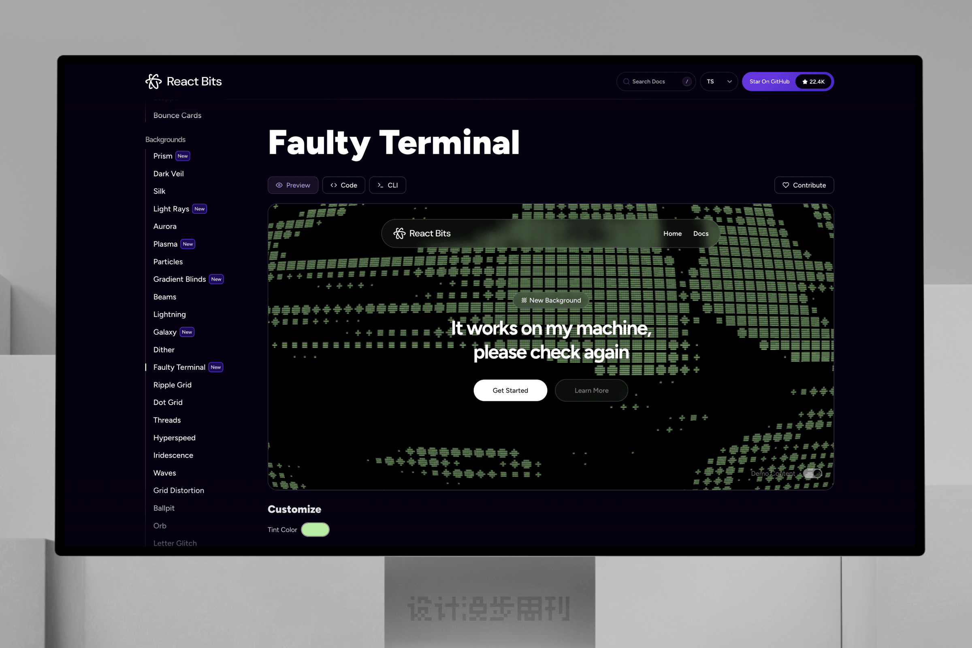Open the Tint Color green swatch
Viewport: 972px width, 648px height.
point(315,530)
